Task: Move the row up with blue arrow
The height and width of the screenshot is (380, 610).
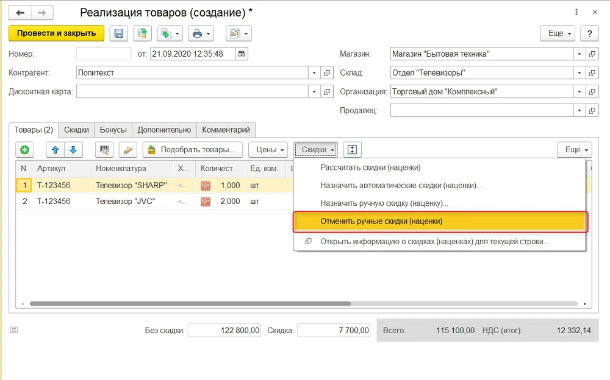Action: pos(56,150)
